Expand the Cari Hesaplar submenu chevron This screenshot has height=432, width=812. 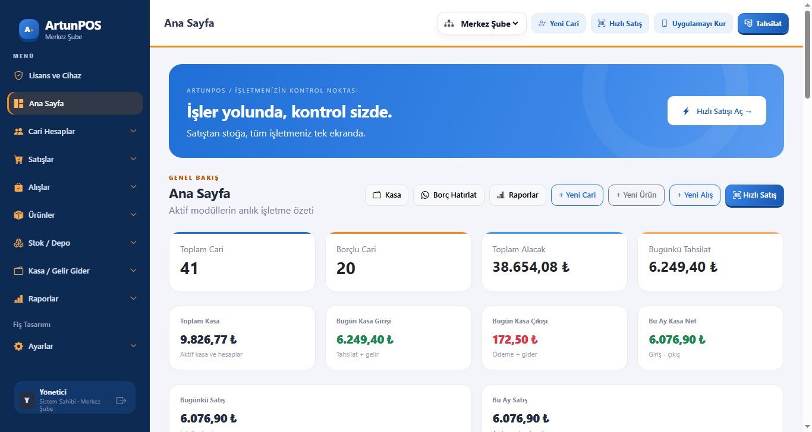point(133,131)
